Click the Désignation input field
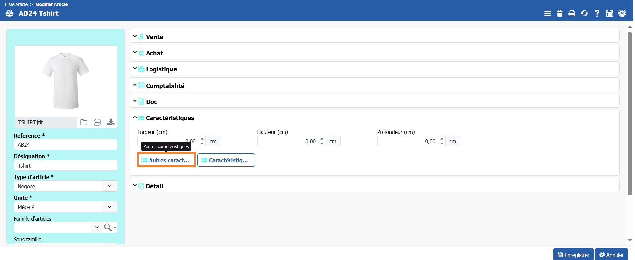 point(65,166)
